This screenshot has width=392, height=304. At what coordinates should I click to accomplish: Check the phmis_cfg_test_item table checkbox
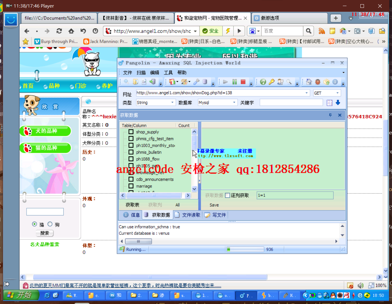coord(131,139)
